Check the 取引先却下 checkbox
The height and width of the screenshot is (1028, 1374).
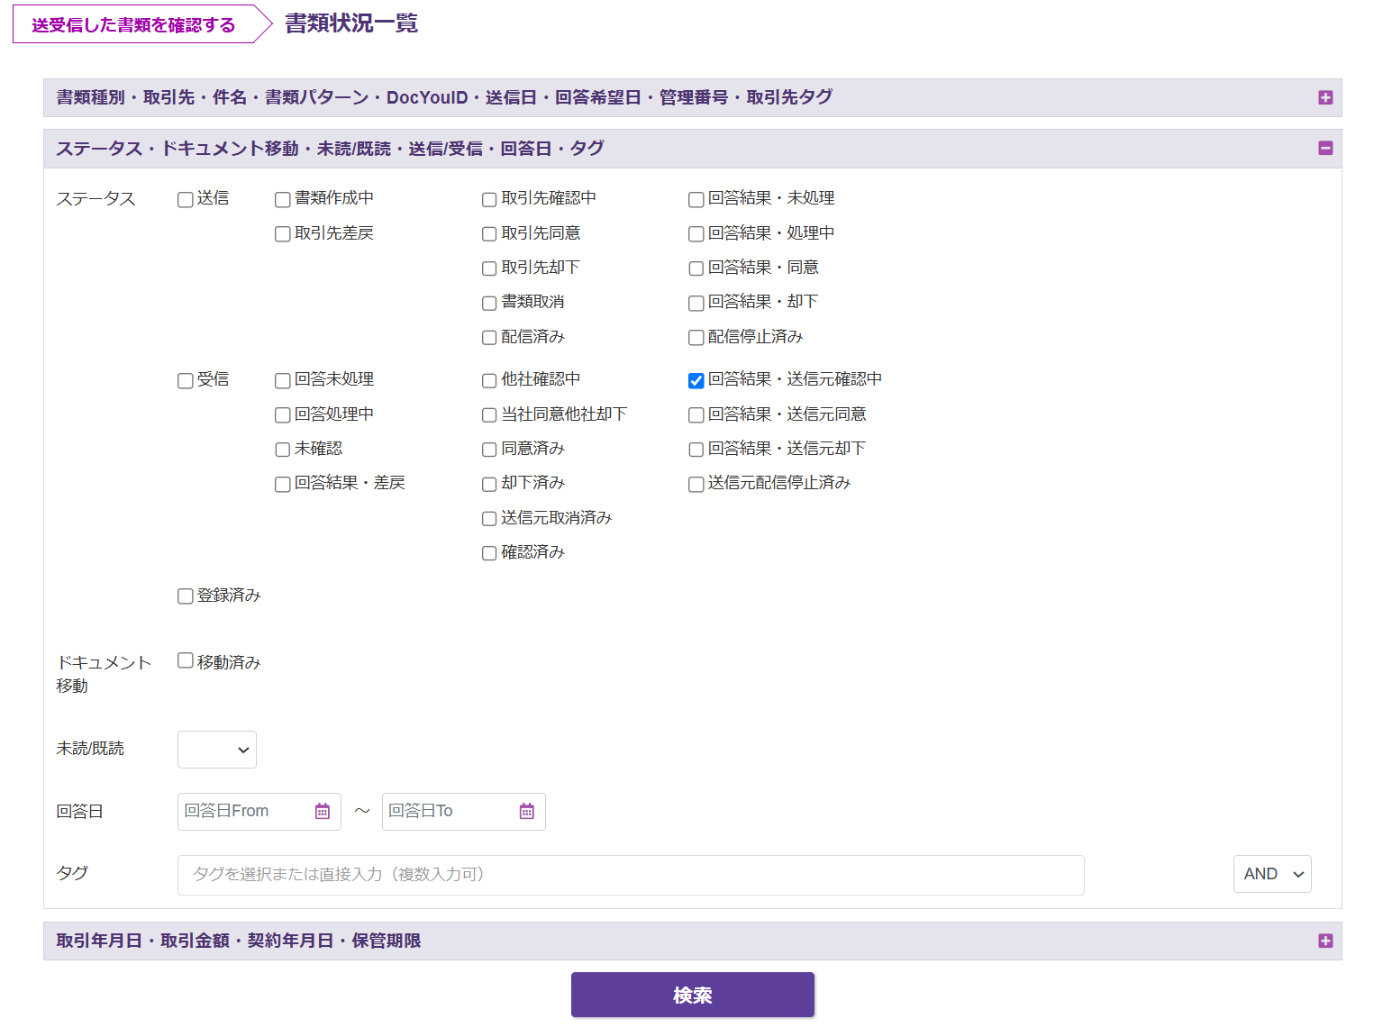tap(489, 268)
